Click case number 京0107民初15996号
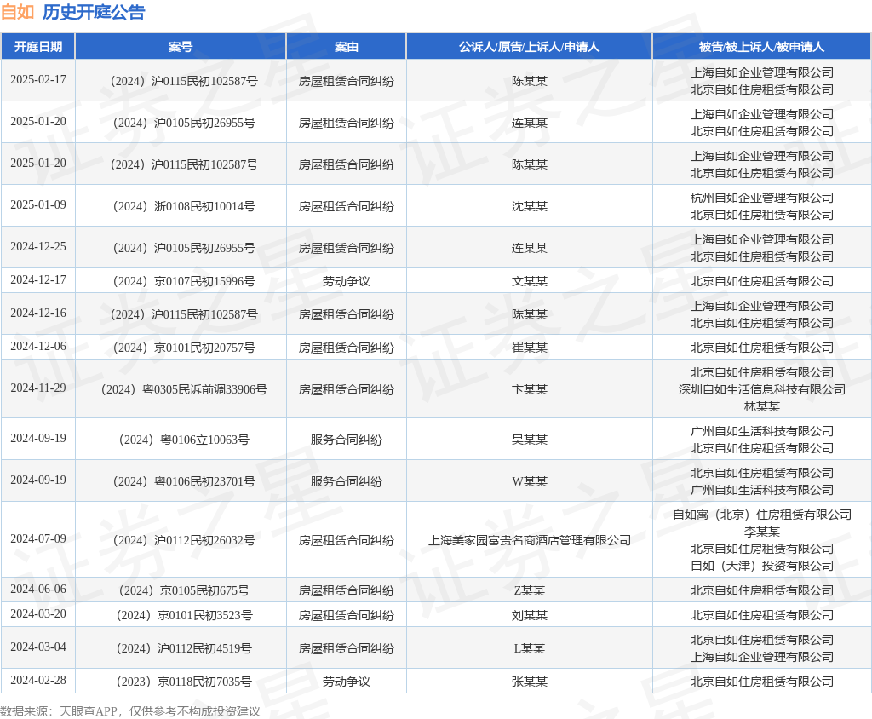 (184, 282)
